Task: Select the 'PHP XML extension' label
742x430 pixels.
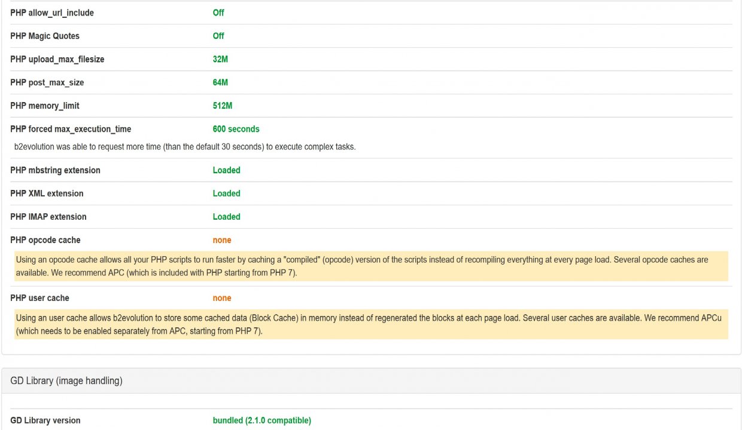Action: click(x=47, y=193)
